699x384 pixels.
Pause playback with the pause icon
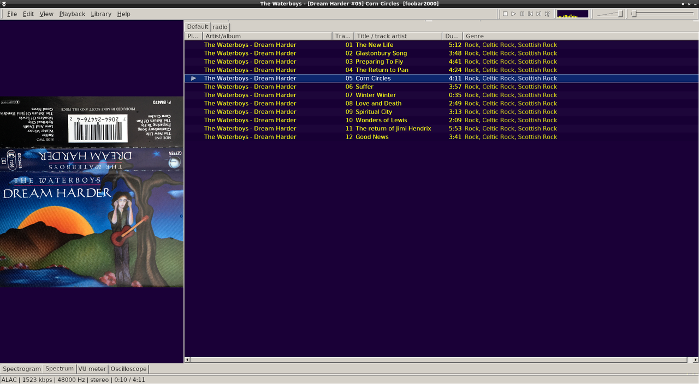click(522, 14)
